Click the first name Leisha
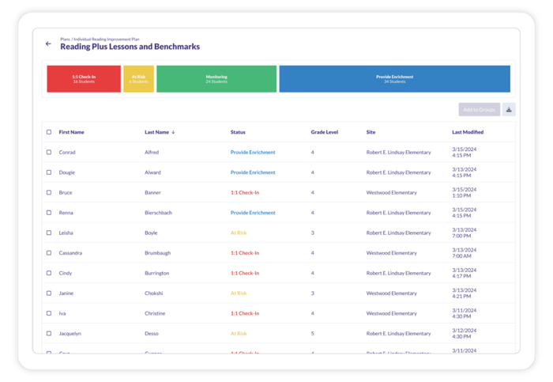553x382 pixels. coord(66,233)
